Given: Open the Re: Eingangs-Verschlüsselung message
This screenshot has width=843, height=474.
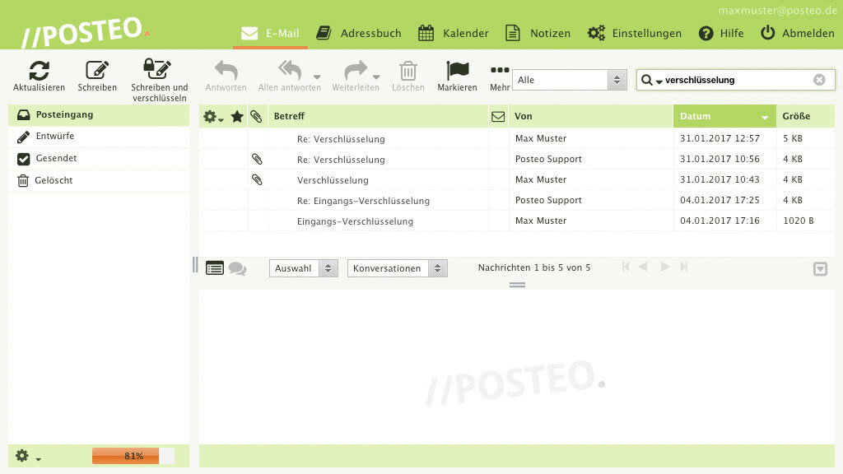Looking at the screenshot, I should [x=517, y=201].
